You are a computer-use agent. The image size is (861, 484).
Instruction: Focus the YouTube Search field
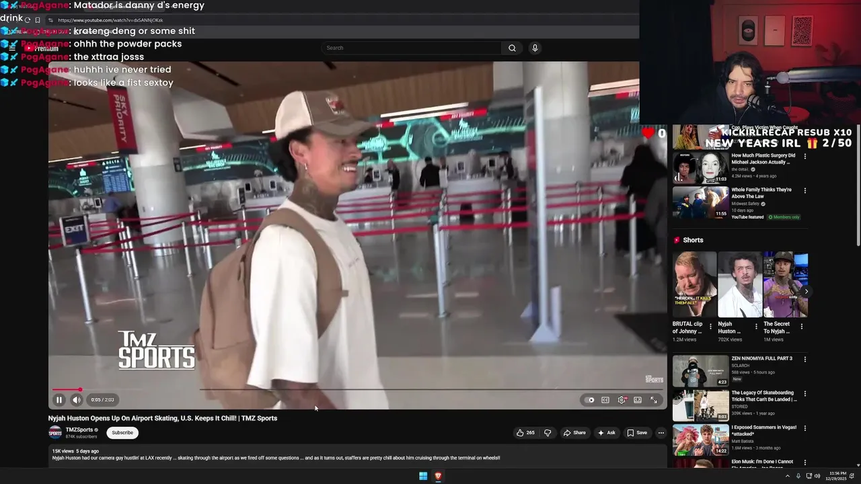(412, 48)
